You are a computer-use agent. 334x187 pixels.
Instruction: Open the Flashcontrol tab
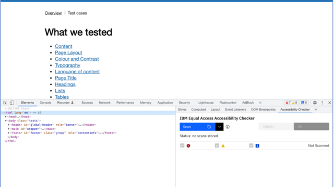tap(228, 103)
